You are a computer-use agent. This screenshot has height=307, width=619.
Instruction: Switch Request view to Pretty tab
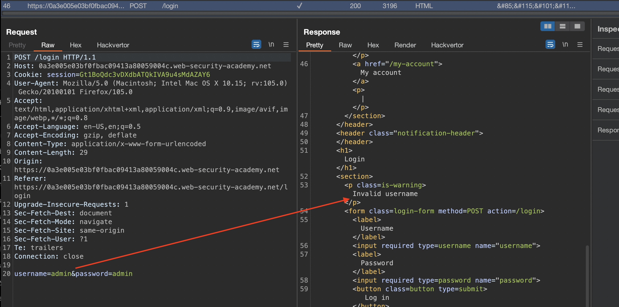coord(17,45)
